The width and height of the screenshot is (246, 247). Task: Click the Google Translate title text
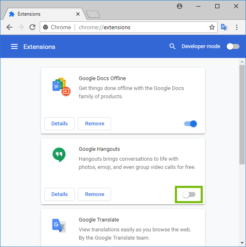click(x=99, y=219)
